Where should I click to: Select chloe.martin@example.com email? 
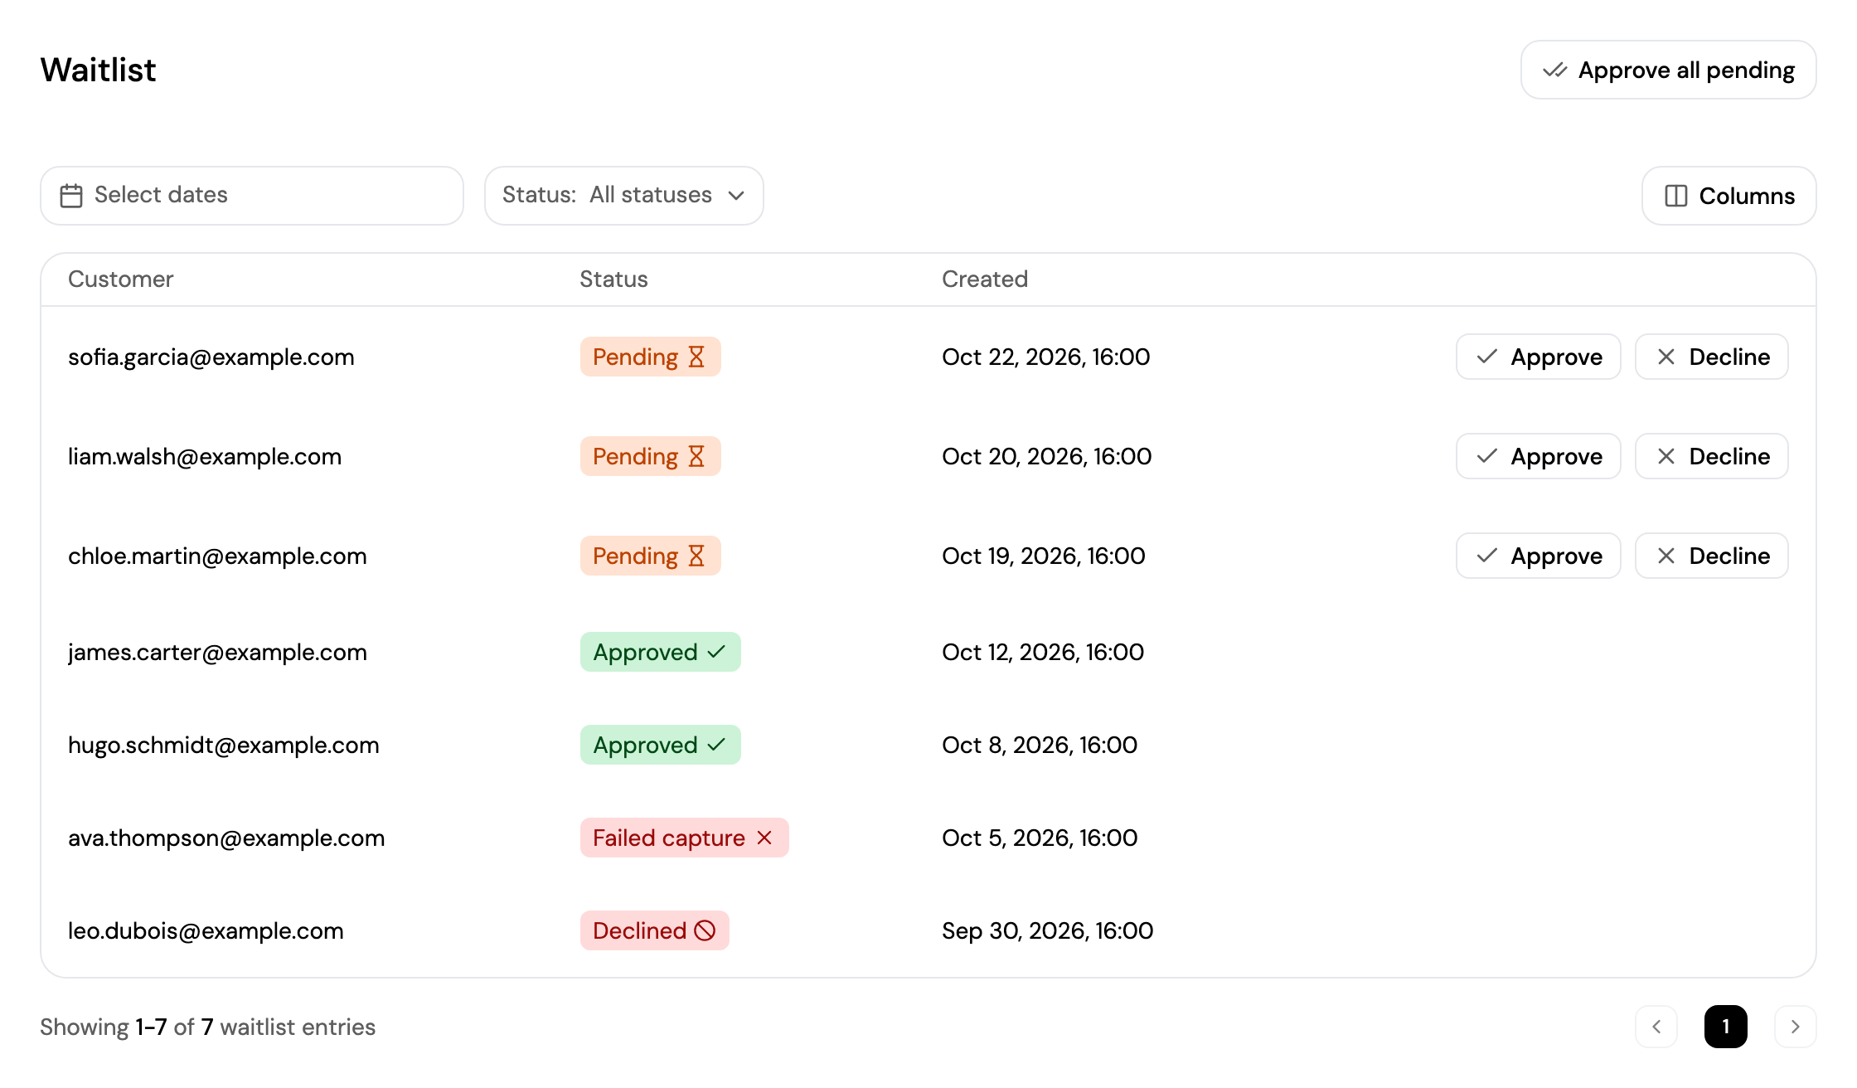tap(217, 556)
